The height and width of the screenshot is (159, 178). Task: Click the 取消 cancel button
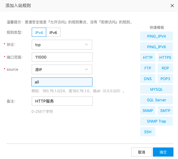142,152
